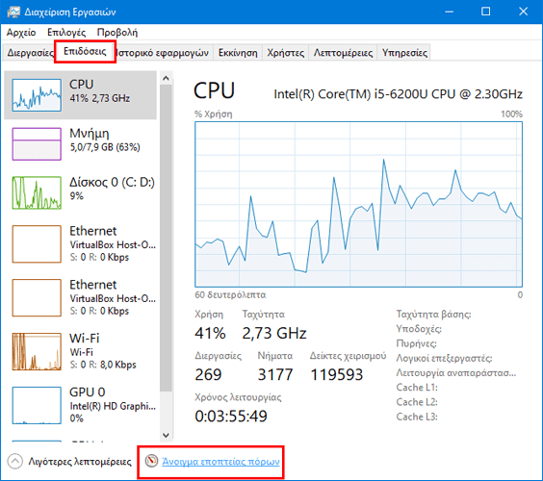The image size is (543, 481).
Task: Click the Χρόνος λειτουργίας value 0:03:55:49
Action: coord(231,417)
